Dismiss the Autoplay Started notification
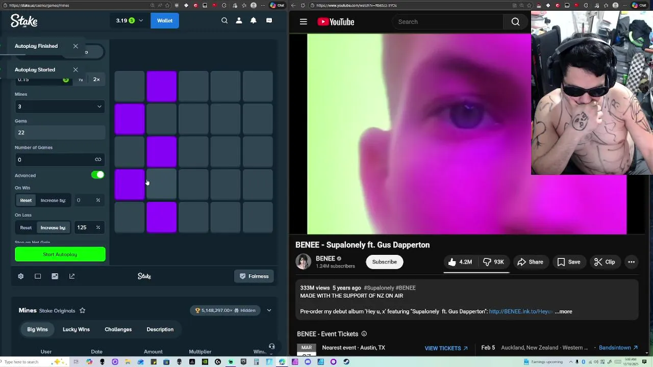 (76, 70)
